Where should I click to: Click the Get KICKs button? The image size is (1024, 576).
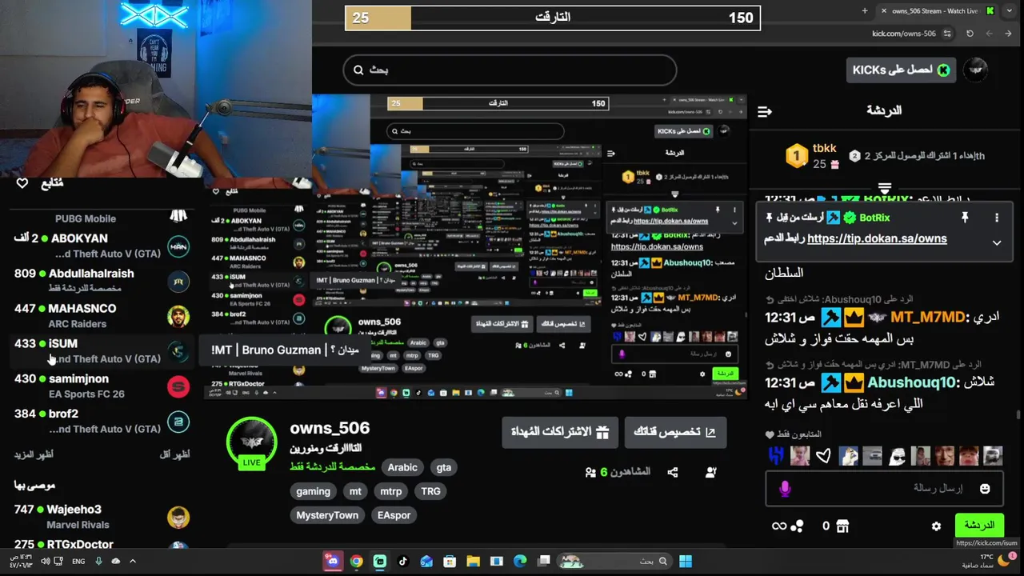pos(901,70)
